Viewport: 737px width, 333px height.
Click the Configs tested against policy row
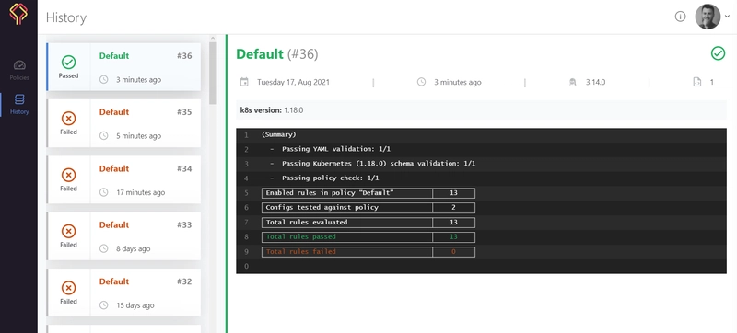[368, 207]
